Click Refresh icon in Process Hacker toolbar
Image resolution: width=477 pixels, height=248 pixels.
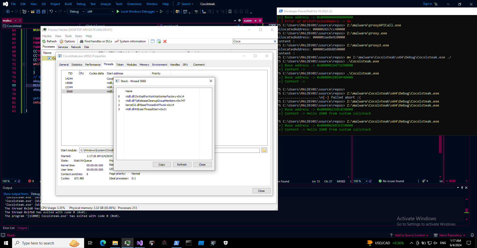(44, 41)
